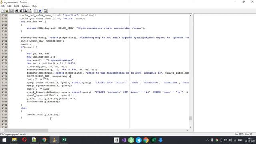The height and width of the screenshot is (144, 256).
Task: Click the 'new unbandatep[11];' line
Action: click(41, 57)
